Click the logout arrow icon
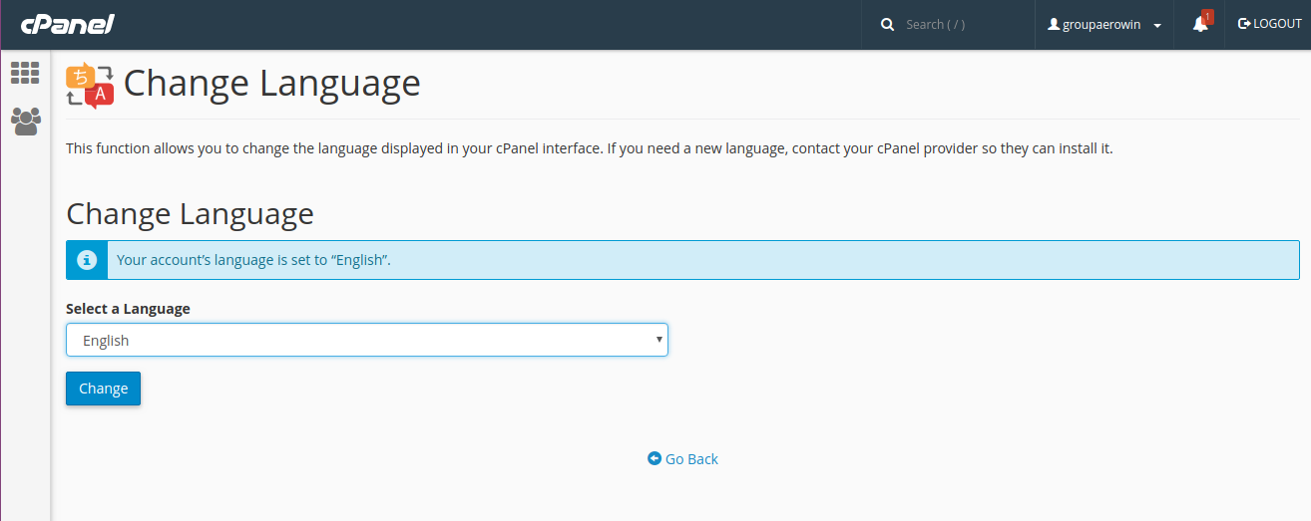Image resolution: width=1311 pixels, height=521 pixels. pyautogui.click(x=1244, y=24)
